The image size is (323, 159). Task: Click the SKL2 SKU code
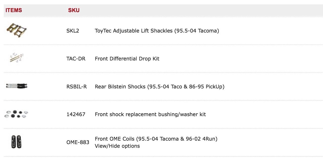point(73,31)
